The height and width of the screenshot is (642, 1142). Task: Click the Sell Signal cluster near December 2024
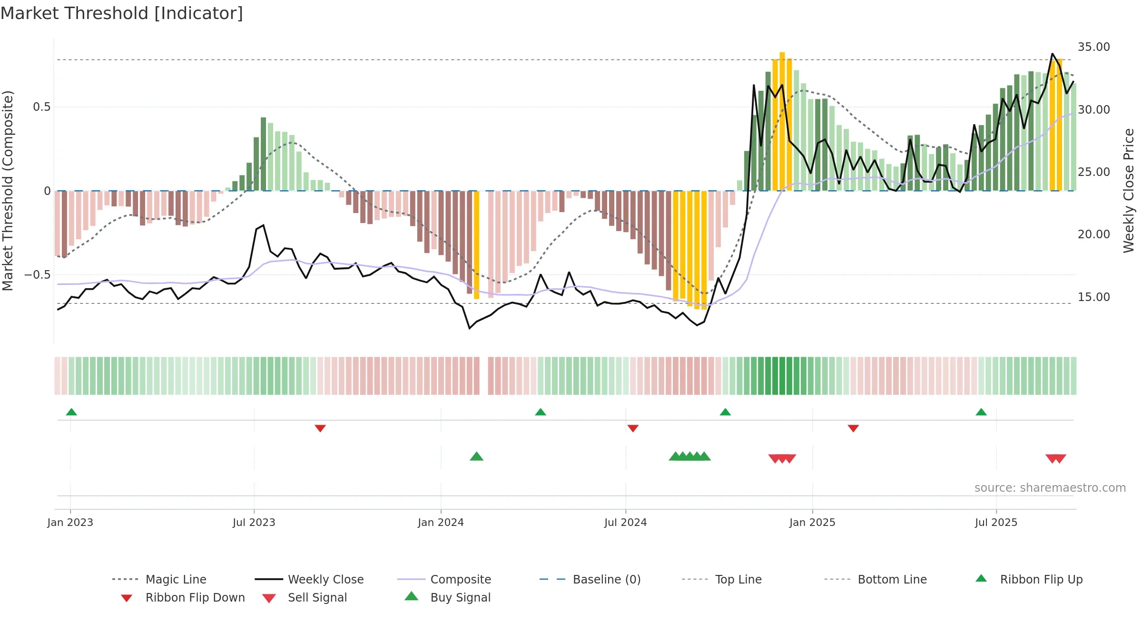(x=782, y=459)
